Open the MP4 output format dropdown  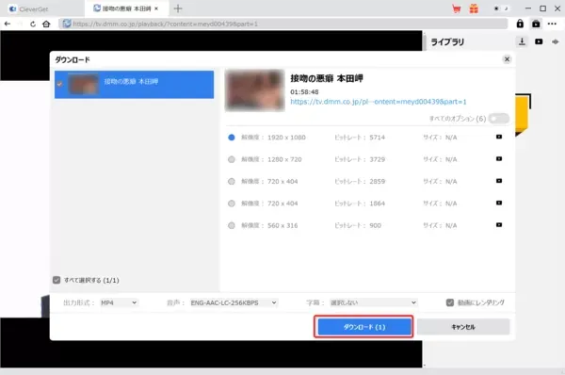tap(119, 302)
